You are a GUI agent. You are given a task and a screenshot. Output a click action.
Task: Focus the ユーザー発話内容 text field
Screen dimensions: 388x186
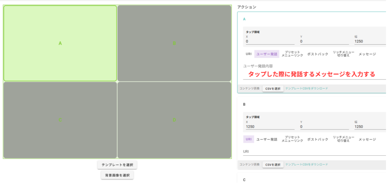click(x=314, y=74)
